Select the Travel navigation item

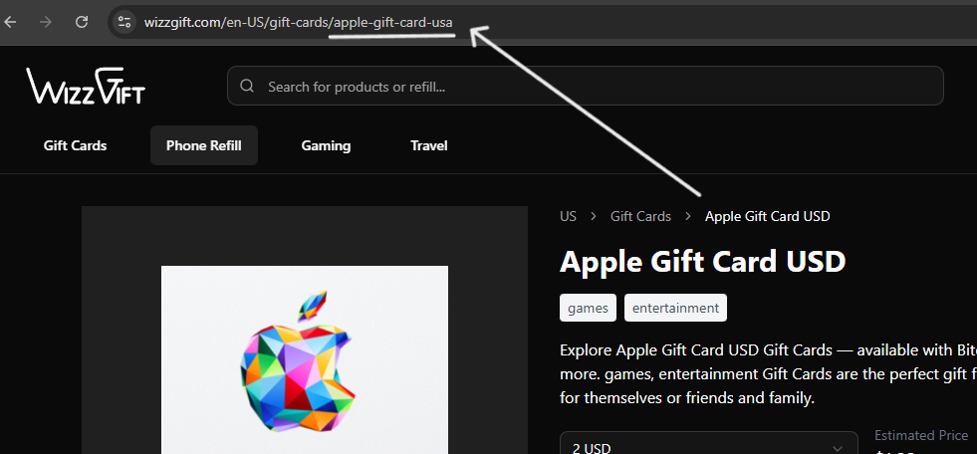tap(428, 145)
